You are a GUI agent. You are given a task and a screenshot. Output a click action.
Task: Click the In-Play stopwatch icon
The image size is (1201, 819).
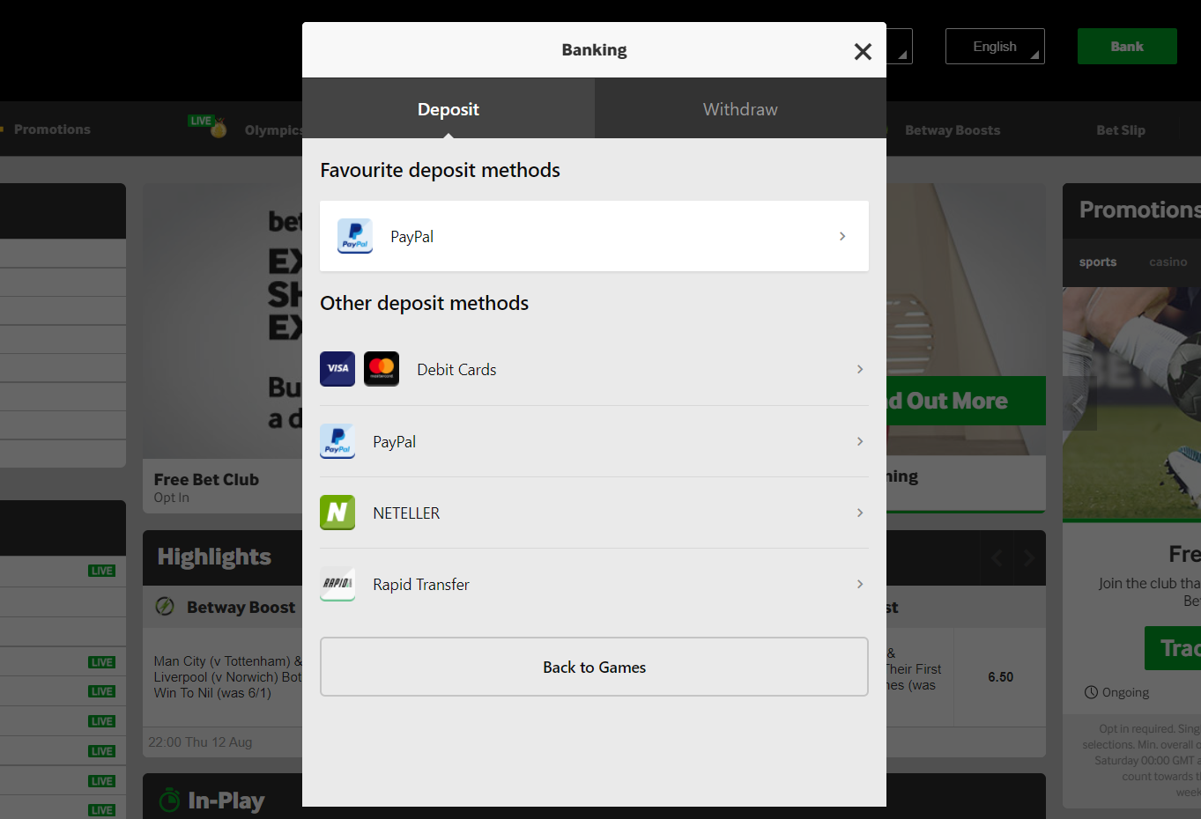tap(169, 800)
